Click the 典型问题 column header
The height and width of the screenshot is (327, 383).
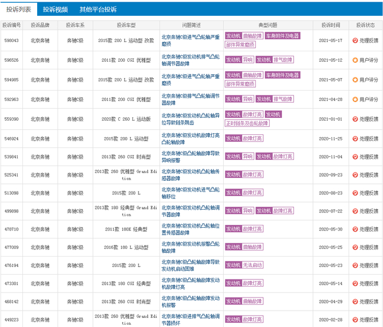(268, 25)
